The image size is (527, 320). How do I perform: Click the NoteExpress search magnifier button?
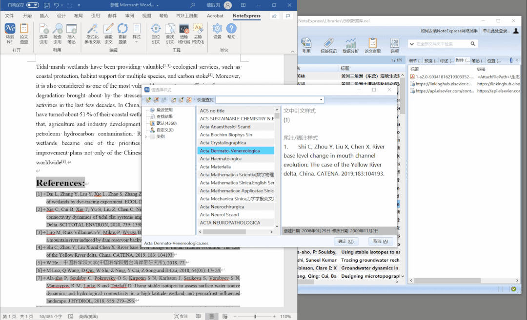(x=473, y=44)
